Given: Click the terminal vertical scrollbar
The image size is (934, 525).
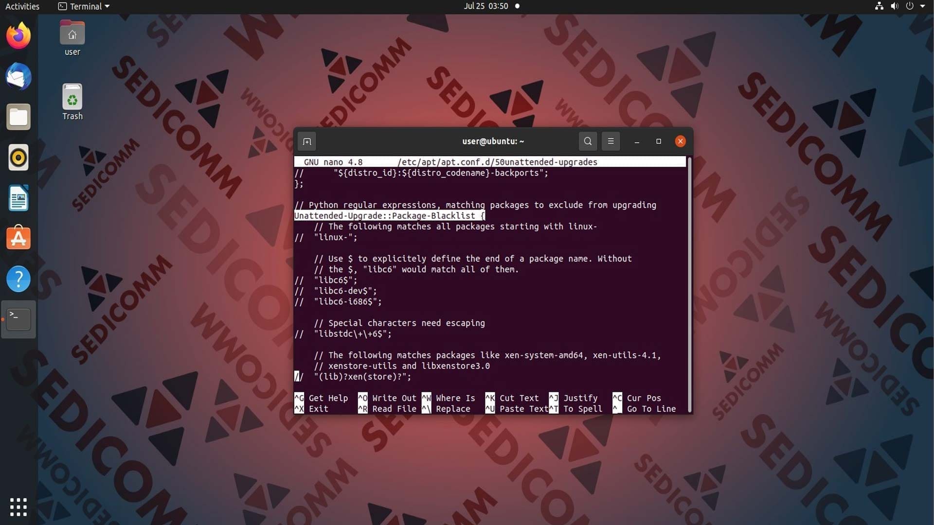Looking at the screenshot, I should tap(689, 284).
